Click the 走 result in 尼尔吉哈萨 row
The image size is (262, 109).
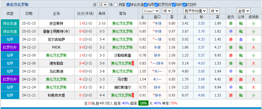point(241,39)
